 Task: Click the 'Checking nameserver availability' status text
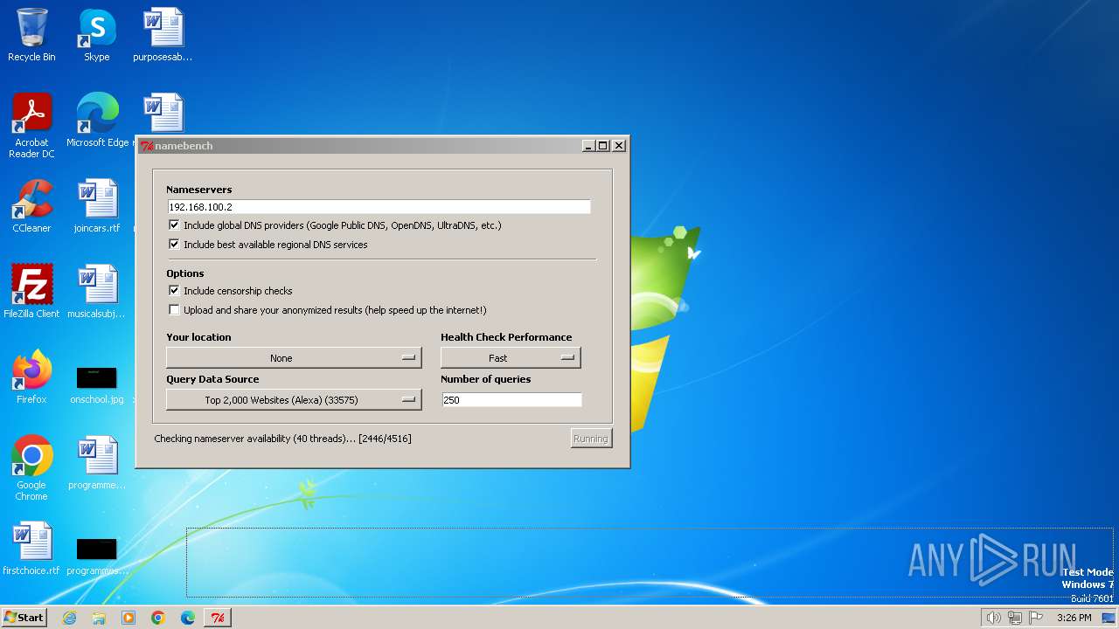click(282, 439)
